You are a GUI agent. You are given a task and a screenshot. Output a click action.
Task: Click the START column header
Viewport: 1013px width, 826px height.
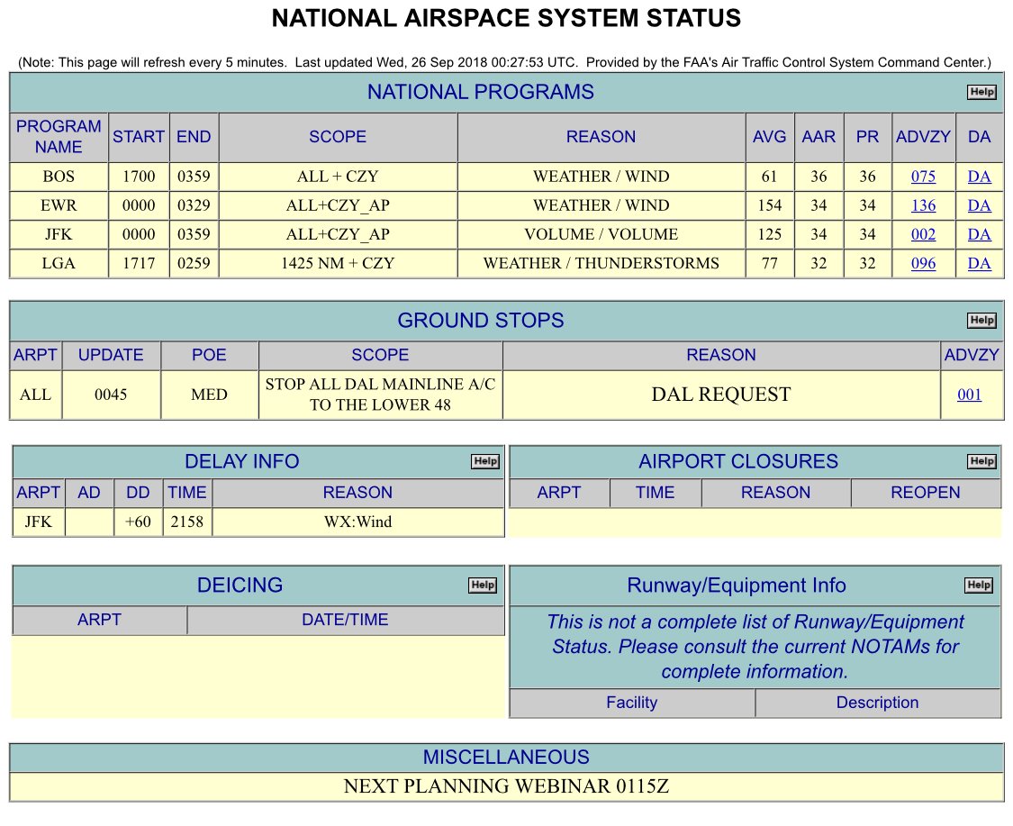click(x=139, y=136)
